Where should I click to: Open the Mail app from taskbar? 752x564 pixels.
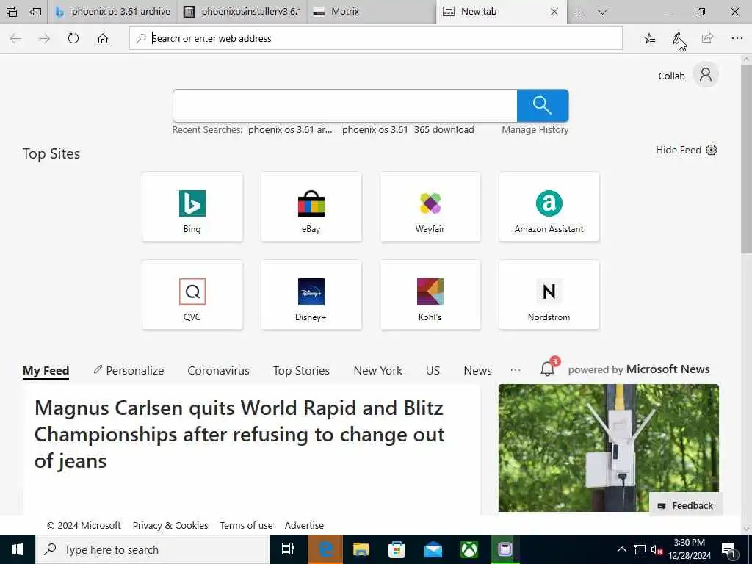tap(433, 549)
